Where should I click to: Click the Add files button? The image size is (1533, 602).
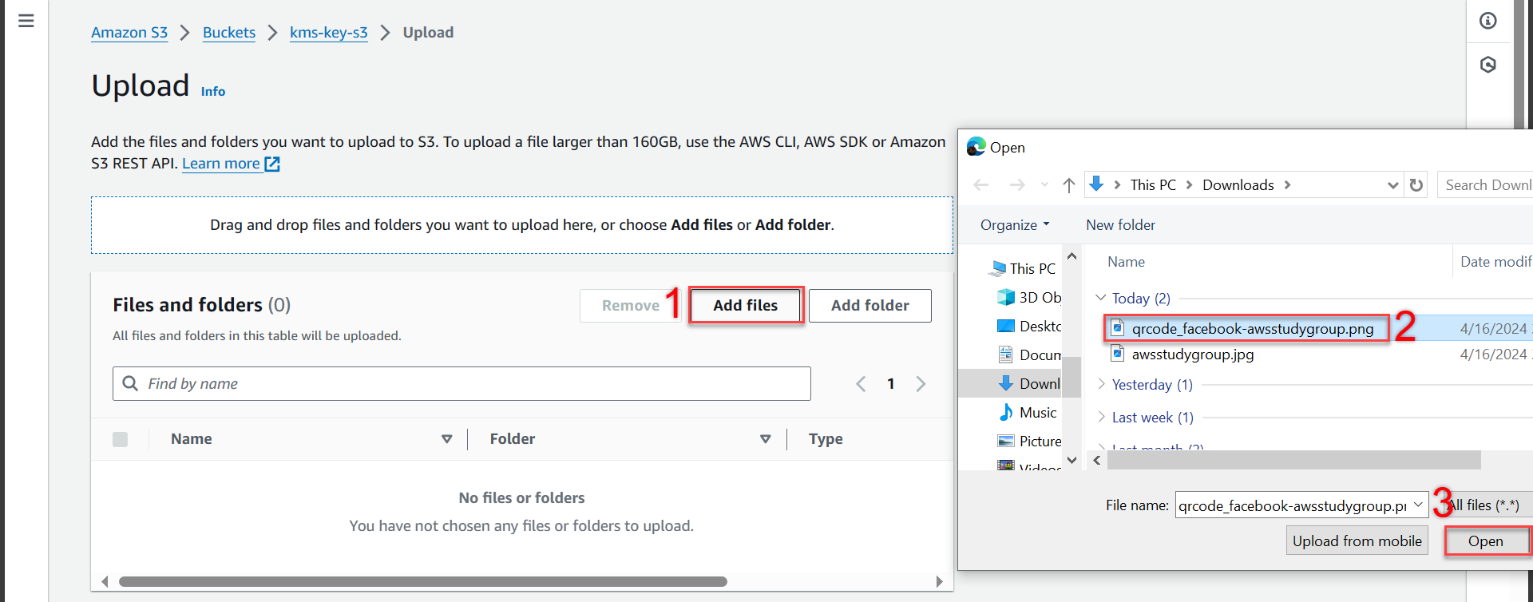(745, 306)
